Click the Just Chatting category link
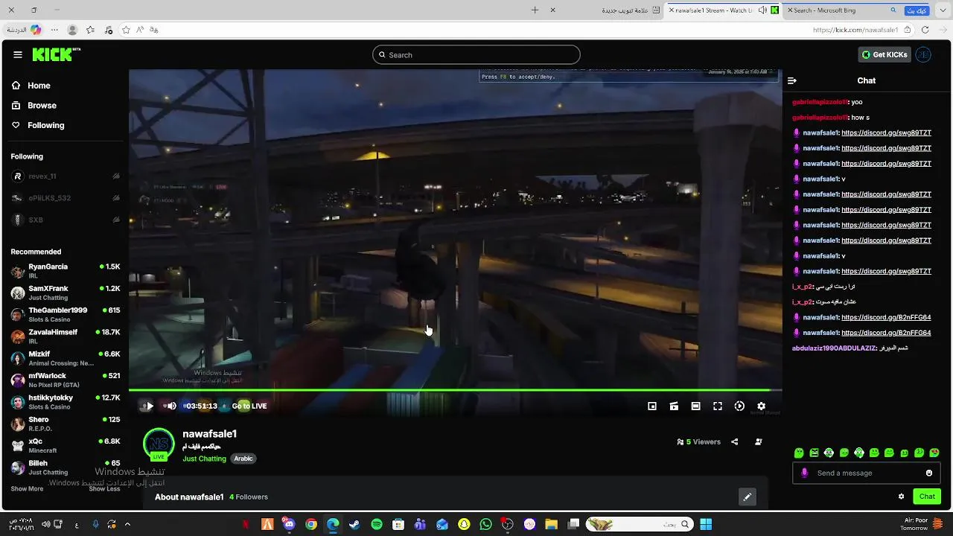The image size is (953, 536). point(204,459)
